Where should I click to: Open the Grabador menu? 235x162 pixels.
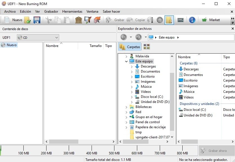click(51, 12)
